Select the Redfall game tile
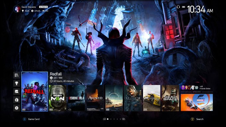The image size is (226, 127). [x=35, y=92]
